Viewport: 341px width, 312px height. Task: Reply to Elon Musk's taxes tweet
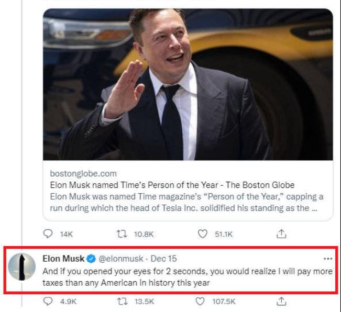tap(48, 302)
